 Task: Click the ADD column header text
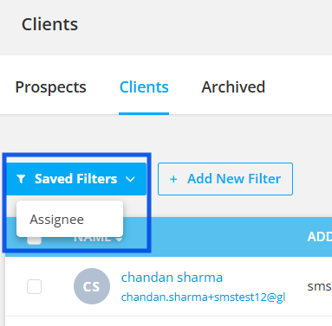(320, 237)
